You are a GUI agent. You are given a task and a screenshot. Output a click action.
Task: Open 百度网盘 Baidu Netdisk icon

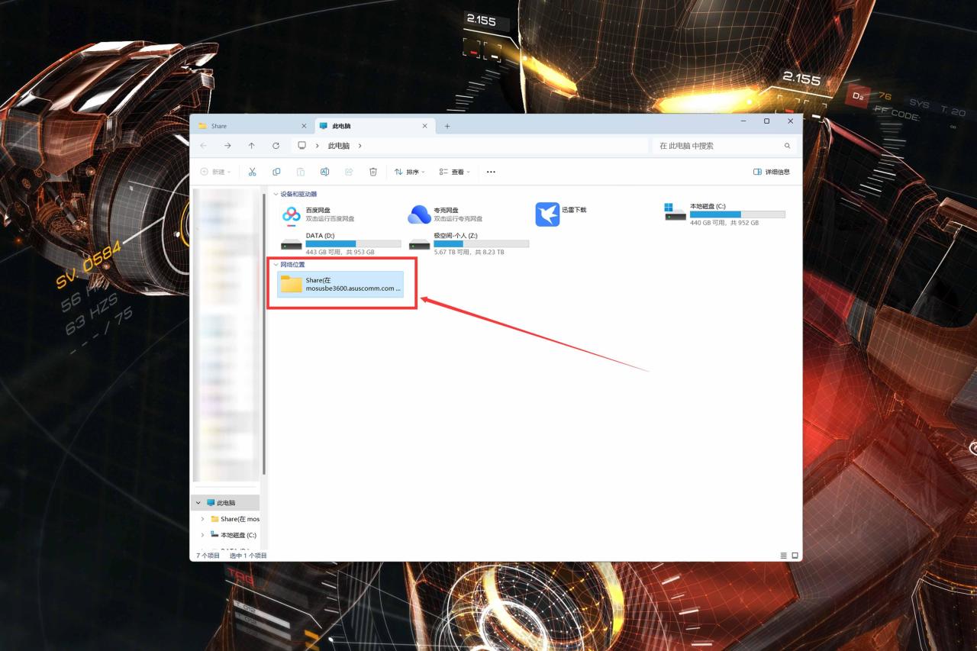click(292, 214)
